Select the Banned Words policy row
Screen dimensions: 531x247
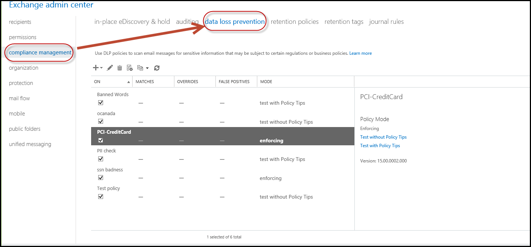(x=223, y=99)
